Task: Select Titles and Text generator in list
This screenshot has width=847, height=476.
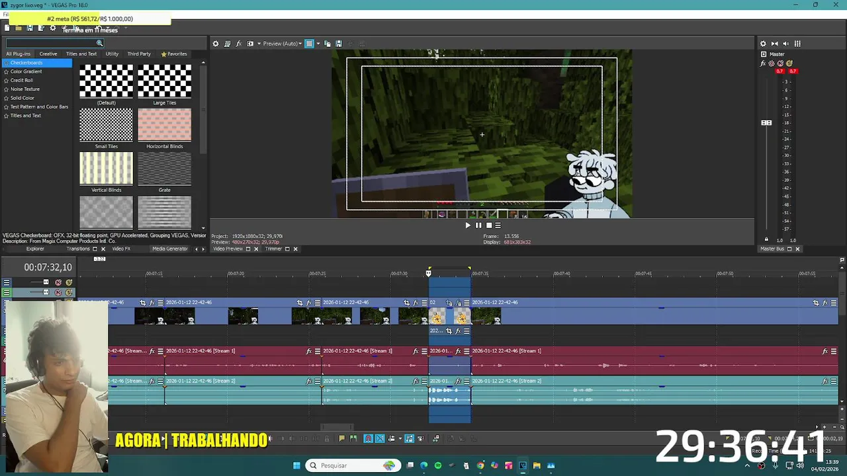Action: click(x=25, y=115)
